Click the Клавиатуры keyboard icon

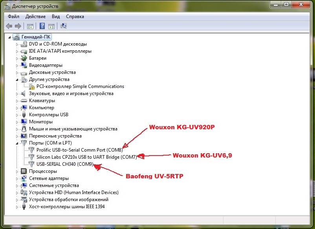click(24, 101)
